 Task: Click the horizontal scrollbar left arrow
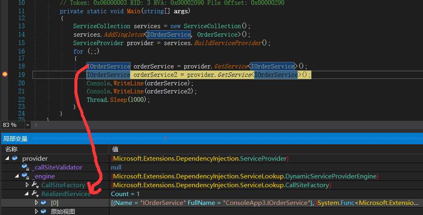36,125
